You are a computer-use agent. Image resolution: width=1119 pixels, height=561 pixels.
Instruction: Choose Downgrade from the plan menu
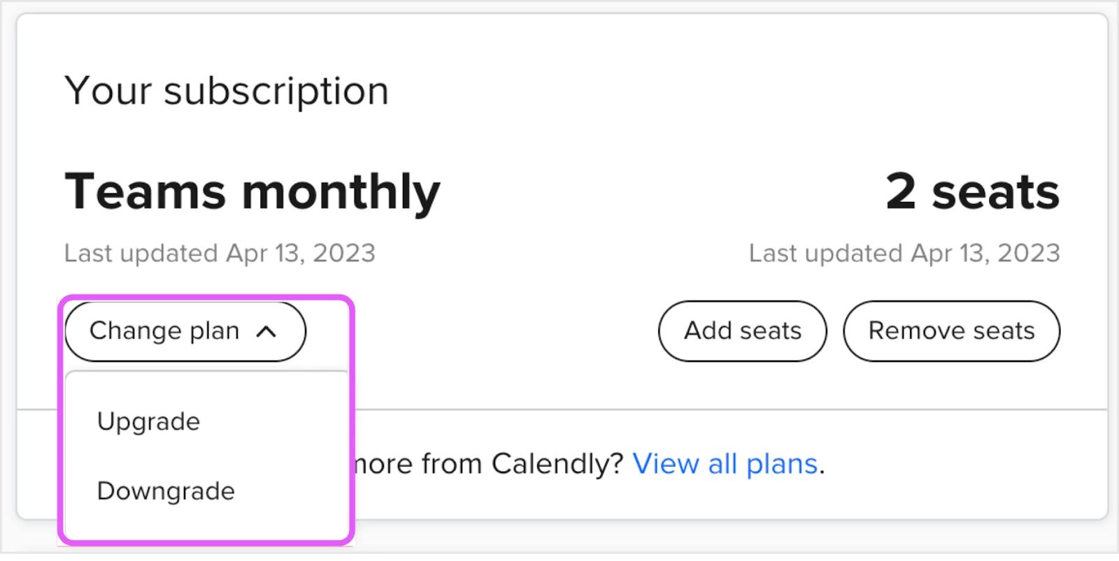click(166, 491)
